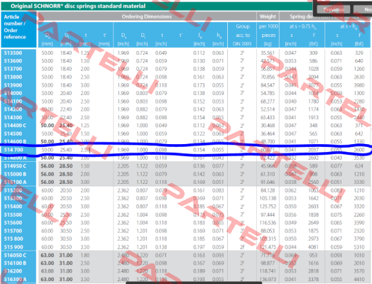Select article number 515000 B
This screenshot has height=284, width=372.
pos(15,174)
